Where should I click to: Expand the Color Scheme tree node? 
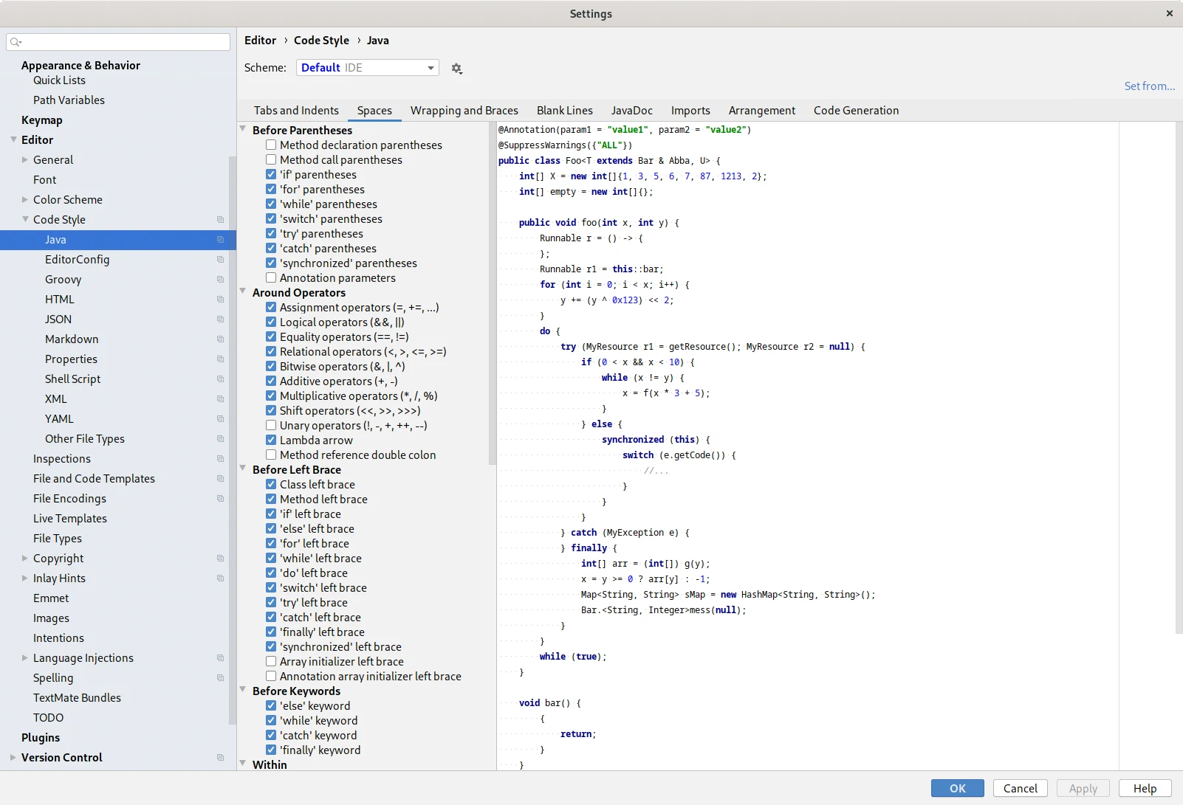pos(25,200)
